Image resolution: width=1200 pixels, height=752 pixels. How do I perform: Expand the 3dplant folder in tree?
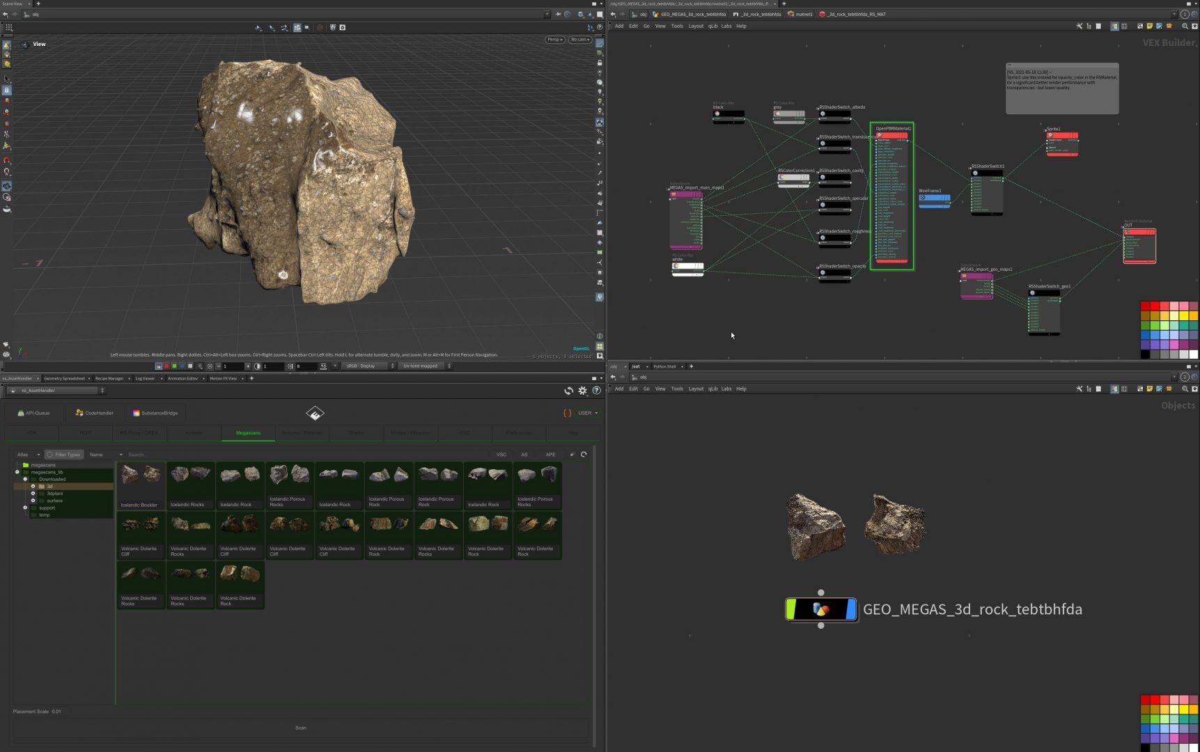tap(33, 494)
